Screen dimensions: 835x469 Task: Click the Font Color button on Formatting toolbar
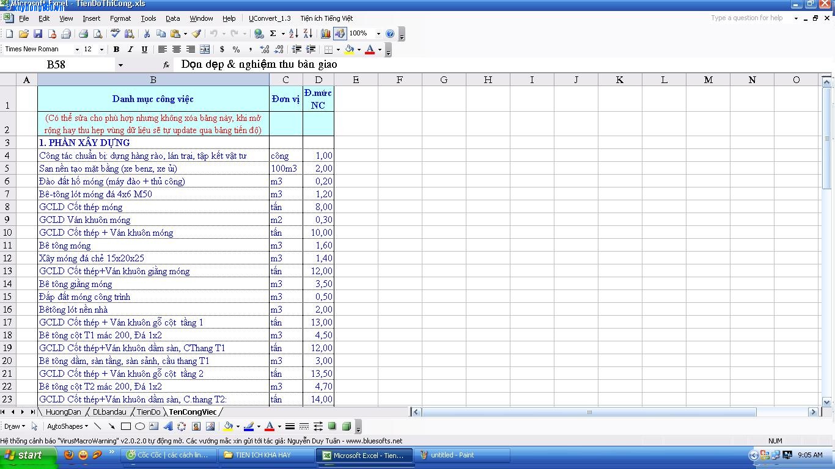(x=369, y=49)
